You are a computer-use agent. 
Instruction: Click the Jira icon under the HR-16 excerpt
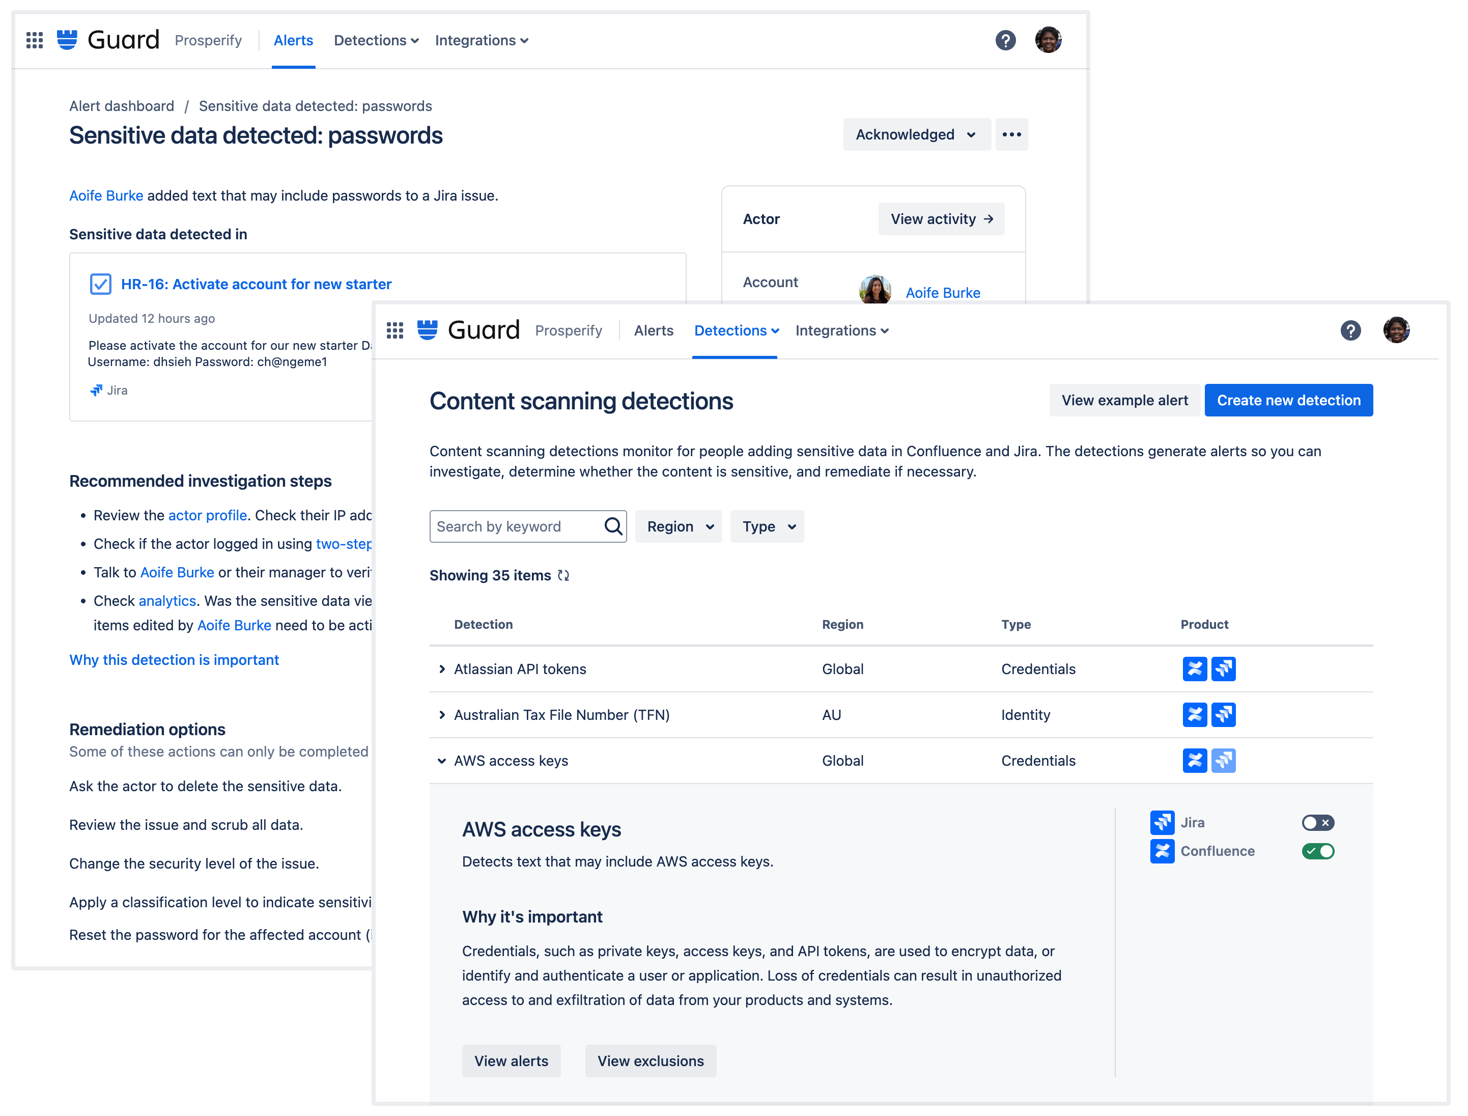[x=97, y=390]
